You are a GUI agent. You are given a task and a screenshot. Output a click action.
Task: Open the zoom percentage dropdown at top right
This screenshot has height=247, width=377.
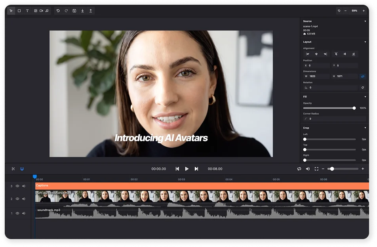(x=354, y=11)
